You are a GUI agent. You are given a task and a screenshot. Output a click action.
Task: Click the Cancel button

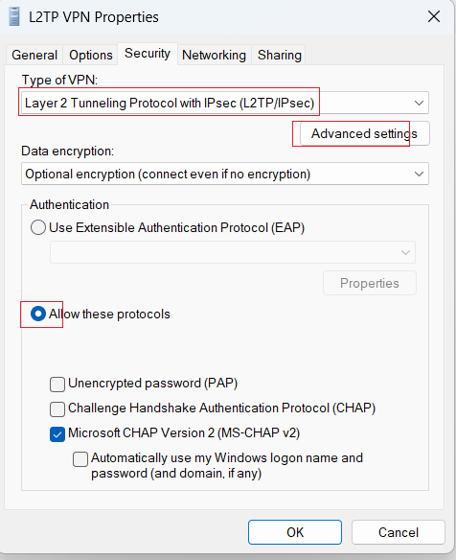tap(399, 532)
